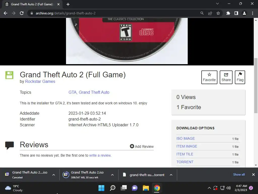Open the tab search dropdown chevron
The image size is (258, 194).
(217, 4)
